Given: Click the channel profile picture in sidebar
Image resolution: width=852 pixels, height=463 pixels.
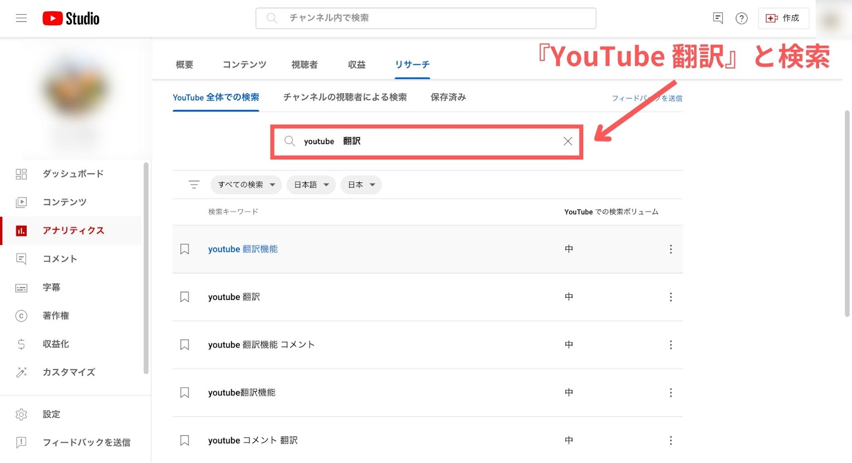Looking at the screenshot, I should pyautogui.click(x=76, y=88).
